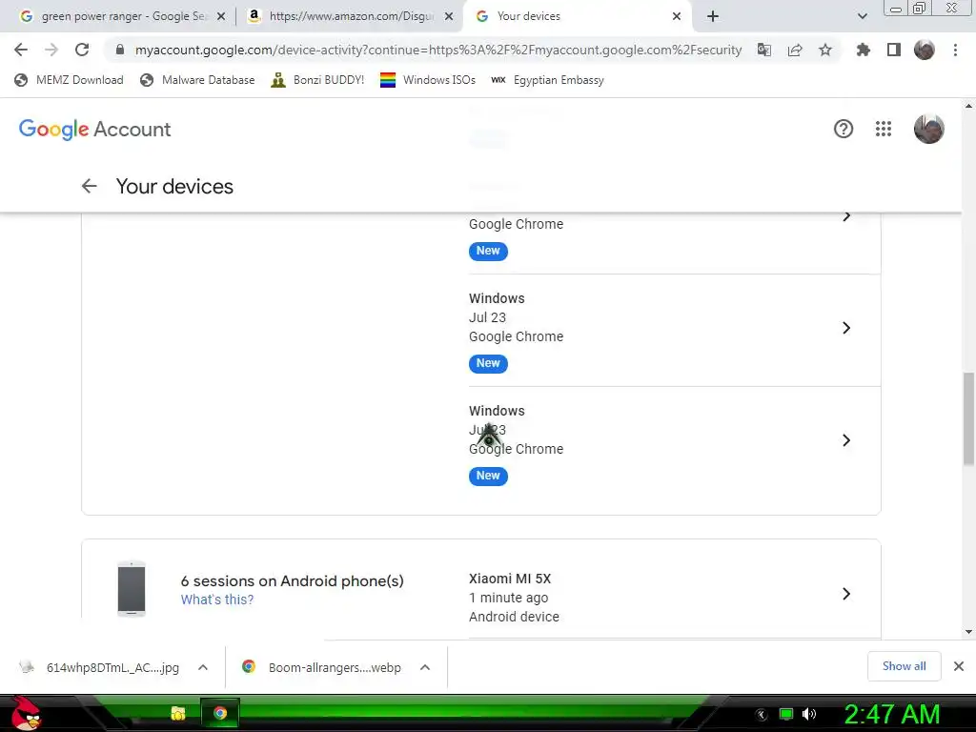Expand the lowest Windows Jul 23 session chevron
The image size is (976, 732).
tap(846, 440)
